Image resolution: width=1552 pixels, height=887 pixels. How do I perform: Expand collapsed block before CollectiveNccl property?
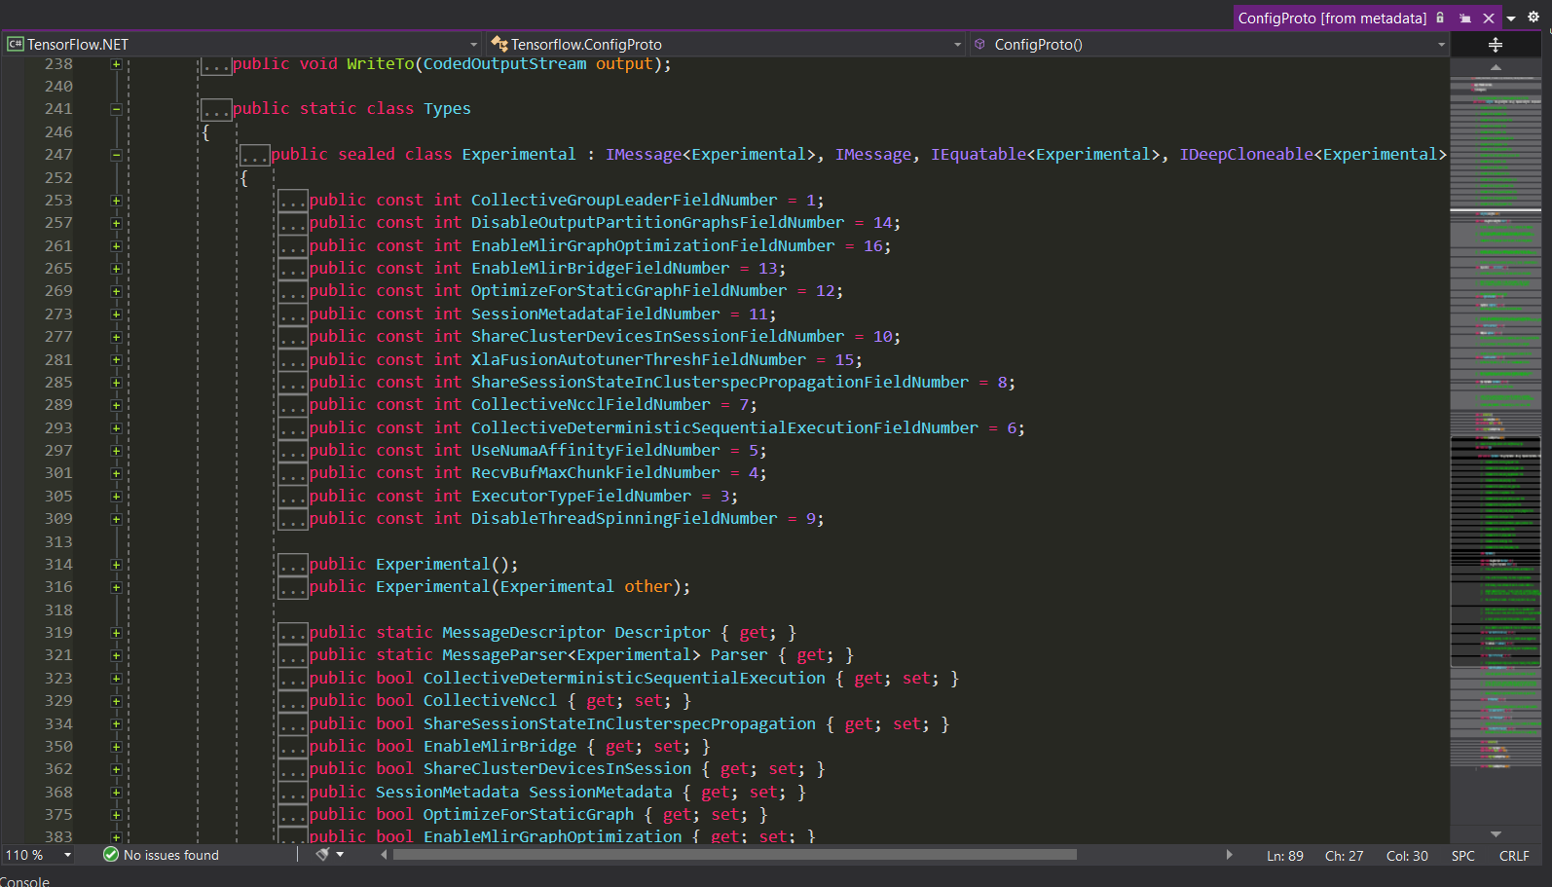coord(292,701)
